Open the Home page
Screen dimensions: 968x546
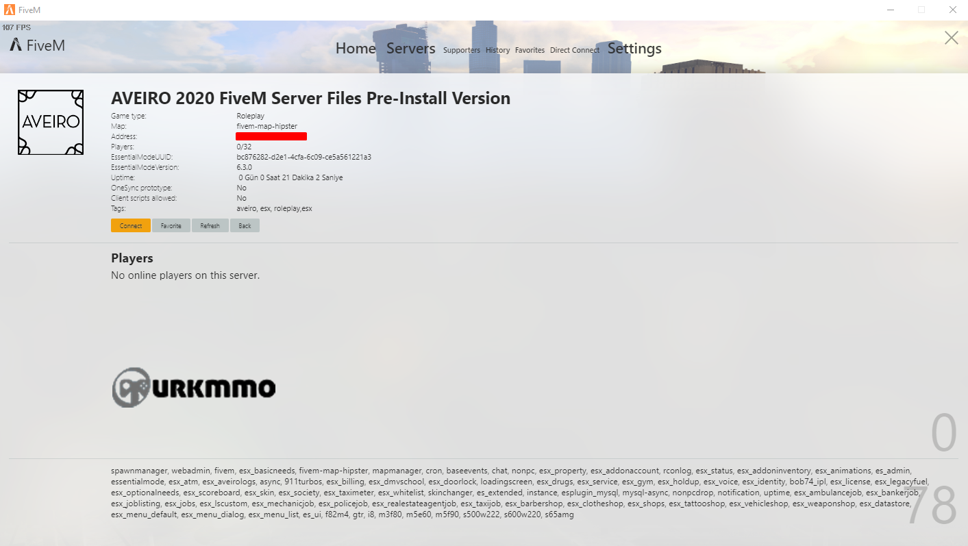pos(356,49)
